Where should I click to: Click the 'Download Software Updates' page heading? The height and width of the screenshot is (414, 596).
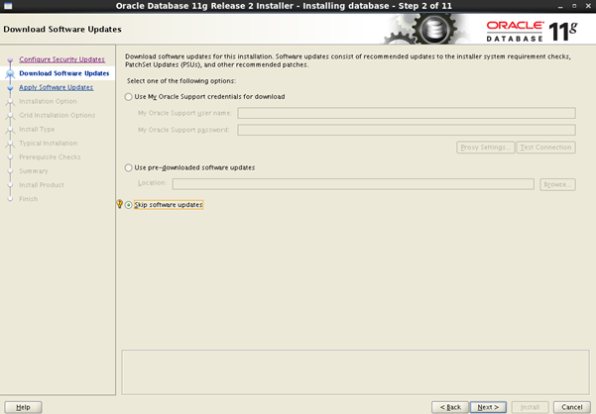[62, 30]
